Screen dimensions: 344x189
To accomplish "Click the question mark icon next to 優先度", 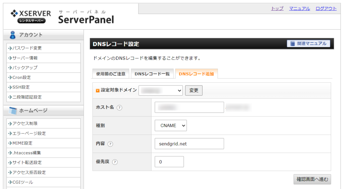I will 115,162.
